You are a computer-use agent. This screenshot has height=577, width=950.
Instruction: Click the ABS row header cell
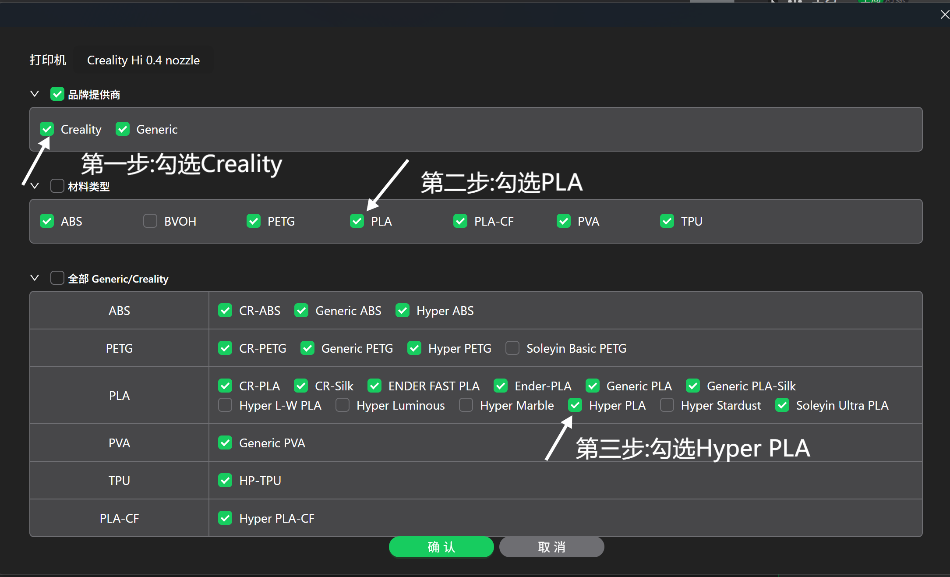(x=119, y=311)
